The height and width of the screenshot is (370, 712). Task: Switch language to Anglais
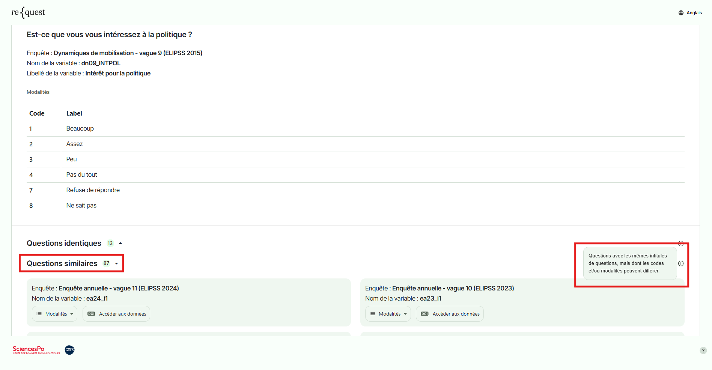tap(694, 13)
